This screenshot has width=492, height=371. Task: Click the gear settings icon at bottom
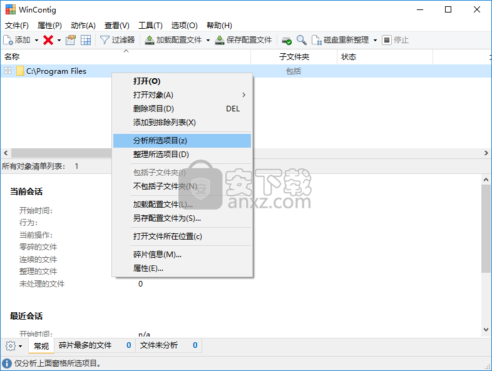11,346
